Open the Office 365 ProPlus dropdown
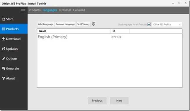190x111 pixels. pos(167,24)
